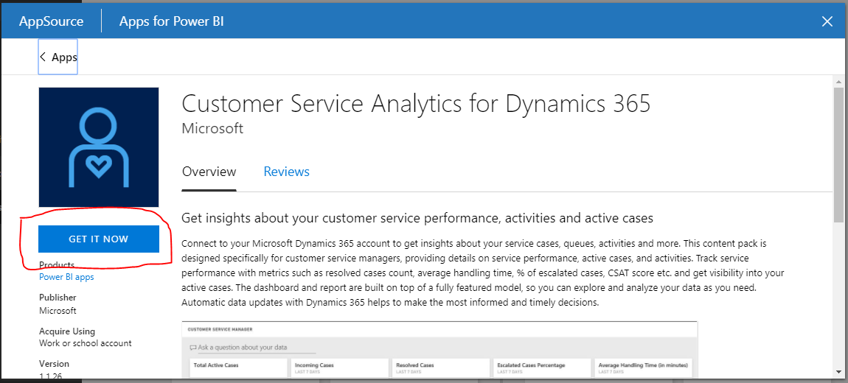848x383 pixels.
Task: Click the scrollbar up arrow
Action: 838,80
